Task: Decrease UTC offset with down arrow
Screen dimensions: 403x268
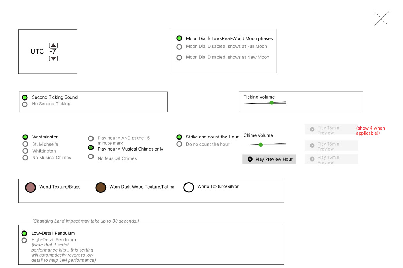Action: (x=54, y=59)
